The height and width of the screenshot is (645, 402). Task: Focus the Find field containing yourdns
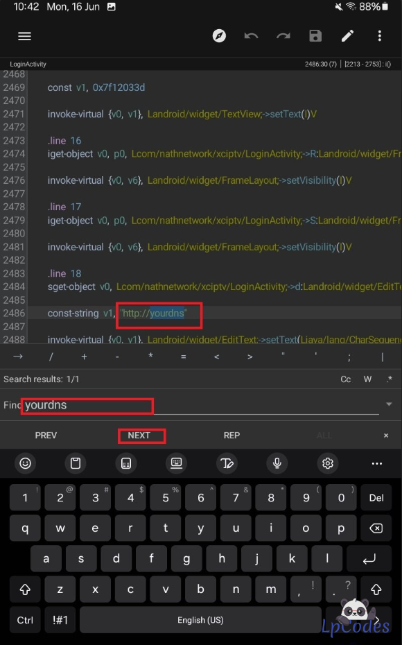click(x=202, y=405)
